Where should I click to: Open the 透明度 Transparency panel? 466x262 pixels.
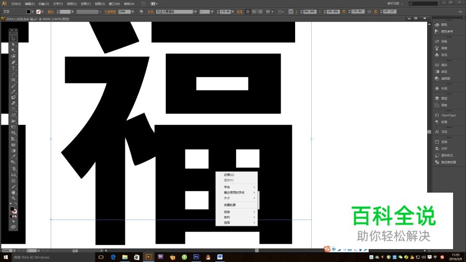point(442,79)
